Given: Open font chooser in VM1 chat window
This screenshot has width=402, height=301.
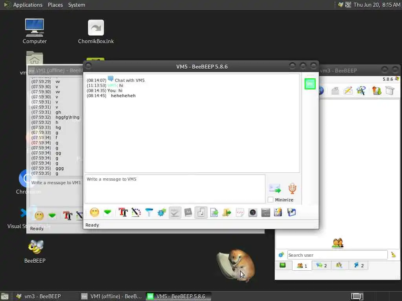Looking at the screenshot, I should pos(68,216).
